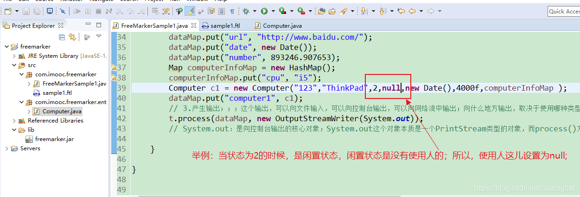Collapse the freemarker project node
The height and width of the screenshot is (197, 580).
click(6, 47)
